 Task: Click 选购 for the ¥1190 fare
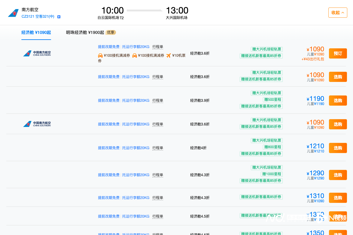(x=338, y=101)
